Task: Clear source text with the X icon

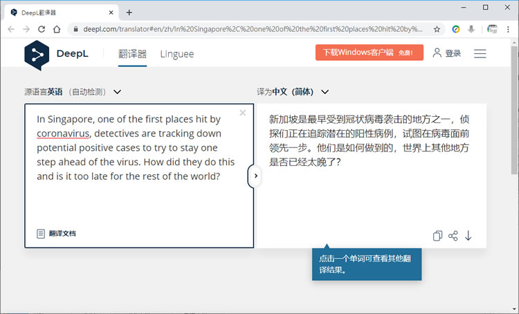Action: click(242, 113)
